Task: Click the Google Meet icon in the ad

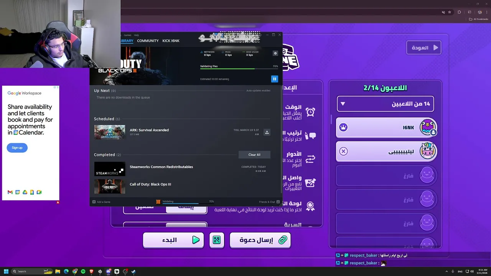Action: coord(39,192)
